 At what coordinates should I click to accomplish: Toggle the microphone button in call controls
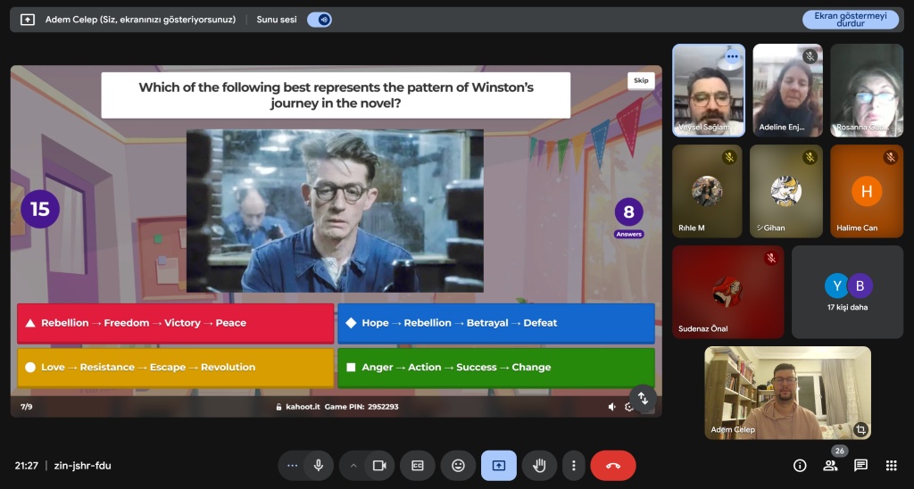coord(319,466)
